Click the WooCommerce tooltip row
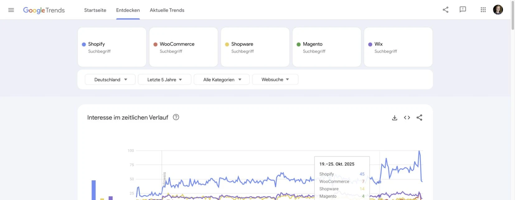Image resolution: width=515 pixels, height=200 pixels. (342, 181)
